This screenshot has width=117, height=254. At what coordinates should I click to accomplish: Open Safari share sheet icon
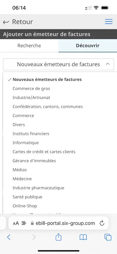[x=58, y=237]
